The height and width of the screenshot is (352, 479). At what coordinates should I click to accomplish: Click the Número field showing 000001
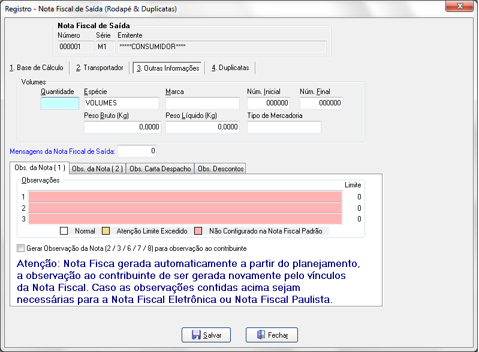[x=76, y=47]
